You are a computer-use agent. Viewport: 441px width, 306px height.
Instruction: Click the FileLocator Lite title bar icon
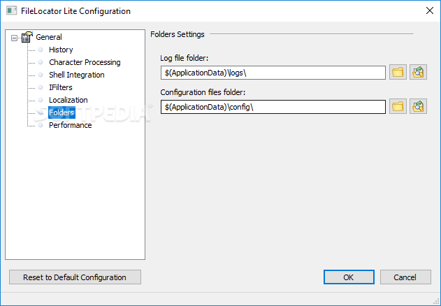11,10
